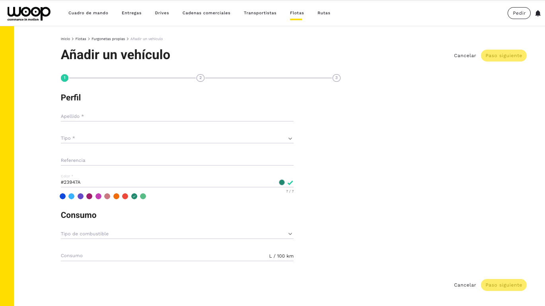Viewport: 545px width, 306px height.
Task: Click the color preview dot beside the hex value
Action: pyautogui.click(x=282, y=183)
